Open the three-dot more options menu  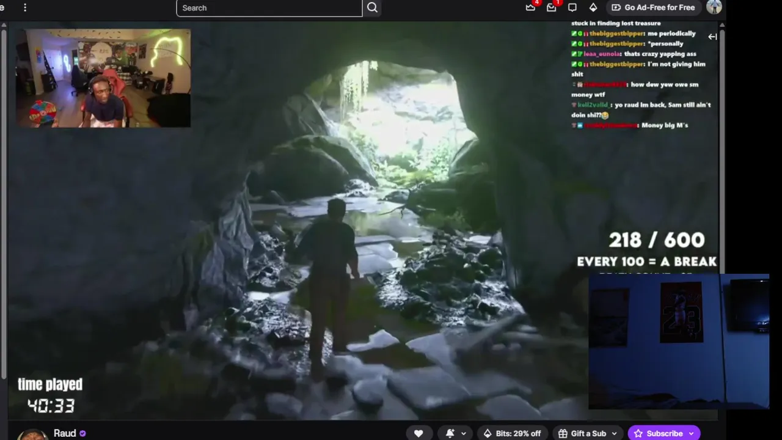click(25, 7)
